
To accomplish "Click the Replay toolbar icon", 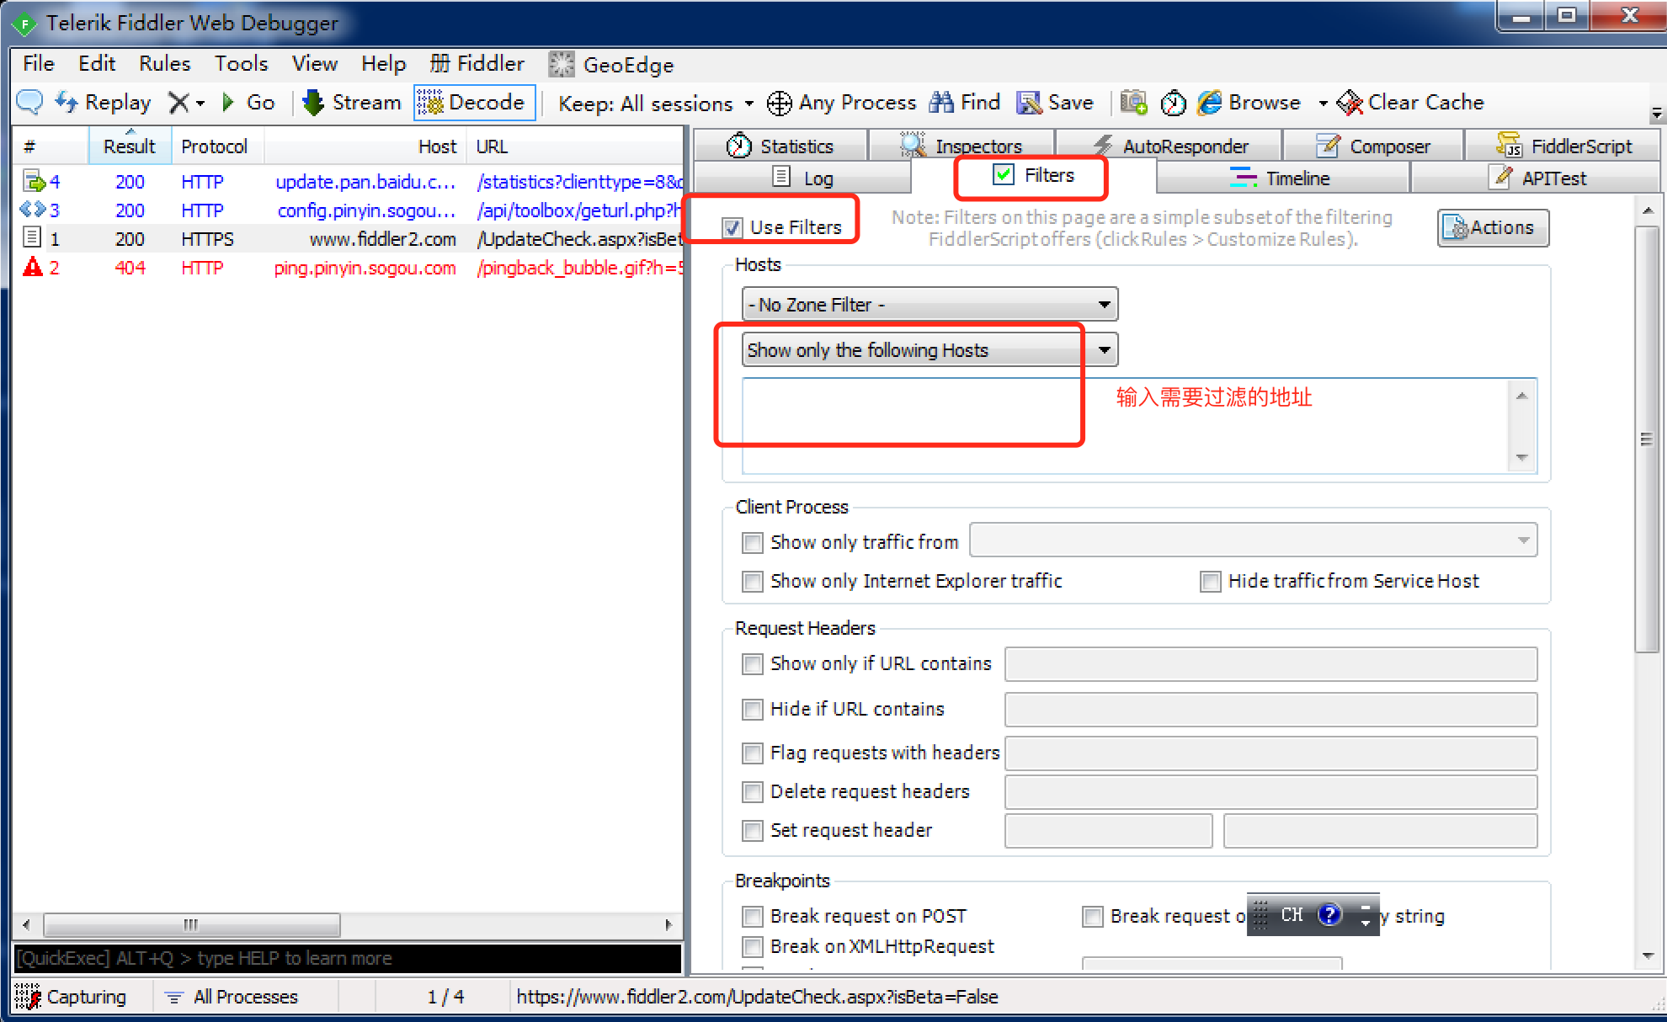I will (x=67, y=102).
